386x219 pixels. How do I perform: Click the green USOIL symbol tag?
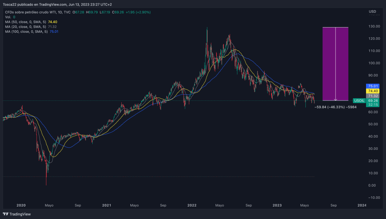click(x=358, y=101)
